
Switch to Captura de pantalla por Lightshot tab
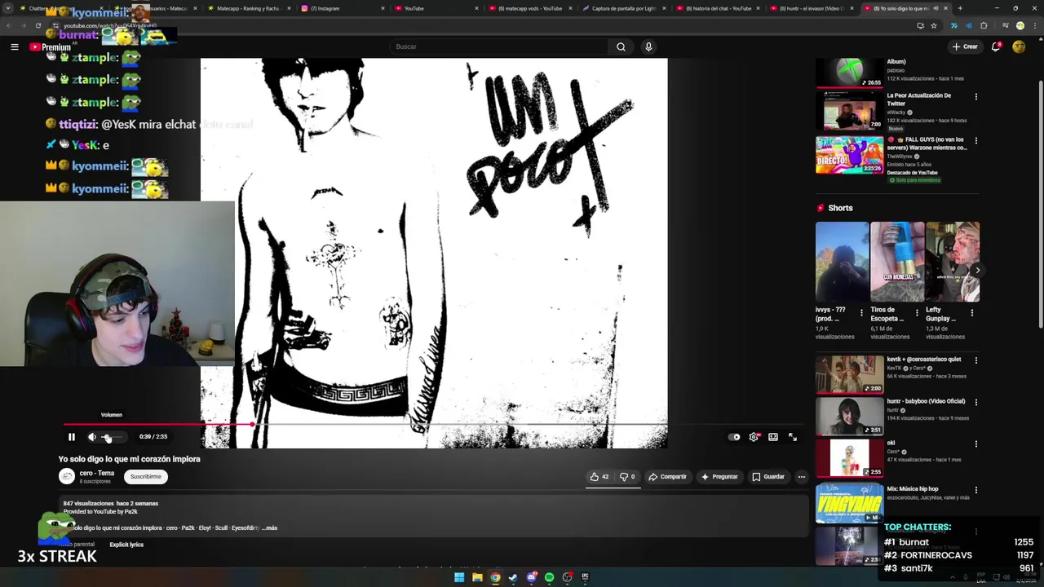tap(624, 8)
